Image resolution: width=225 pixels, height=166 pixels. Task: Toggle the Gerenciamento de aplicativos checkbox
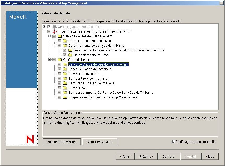[x=59, y=41]
